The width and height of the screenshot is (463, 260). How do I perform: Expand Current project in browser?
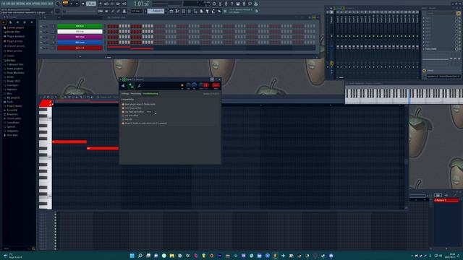(15, 27)
